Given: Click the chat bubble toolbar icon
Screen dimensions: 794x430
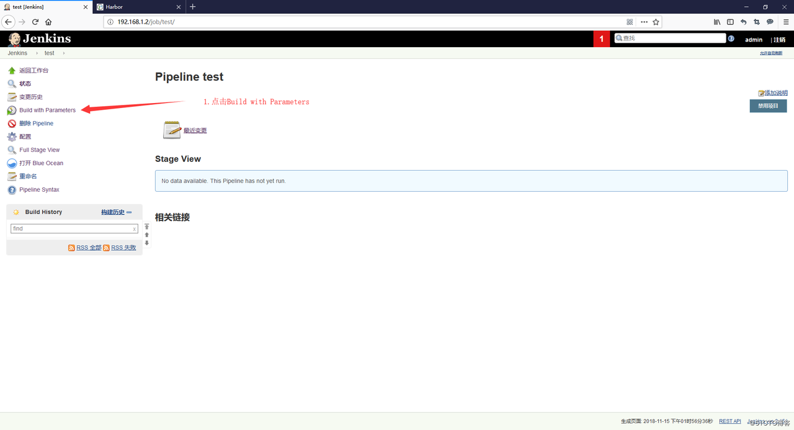Looking at the screenshot, I should click(x=770, y=22).
